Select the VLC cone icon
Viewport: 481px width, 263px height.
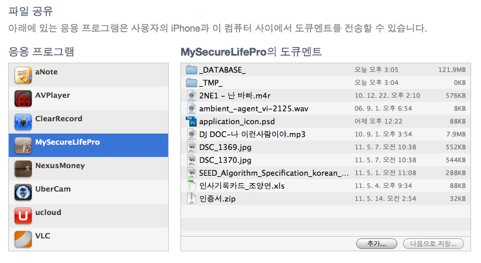point(23,239)
